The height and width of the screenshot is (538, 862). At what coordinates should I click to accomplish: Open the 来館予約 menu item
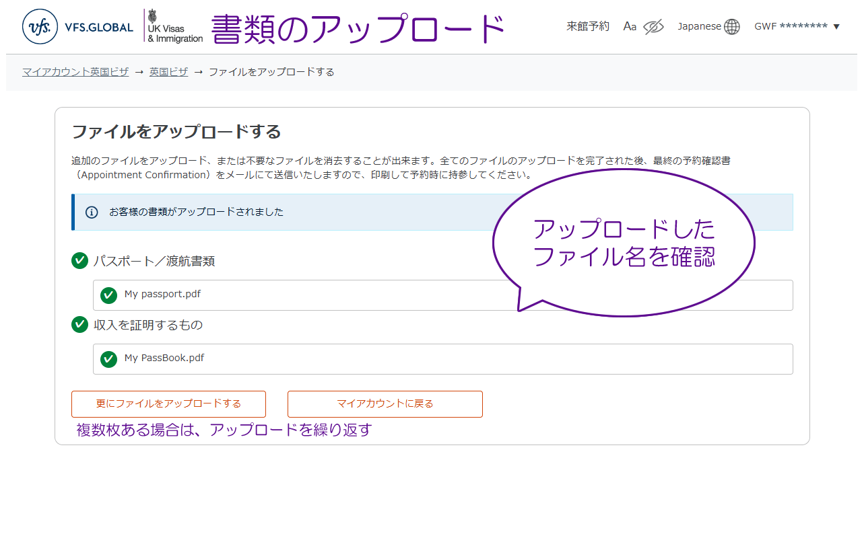coord(587,27)
